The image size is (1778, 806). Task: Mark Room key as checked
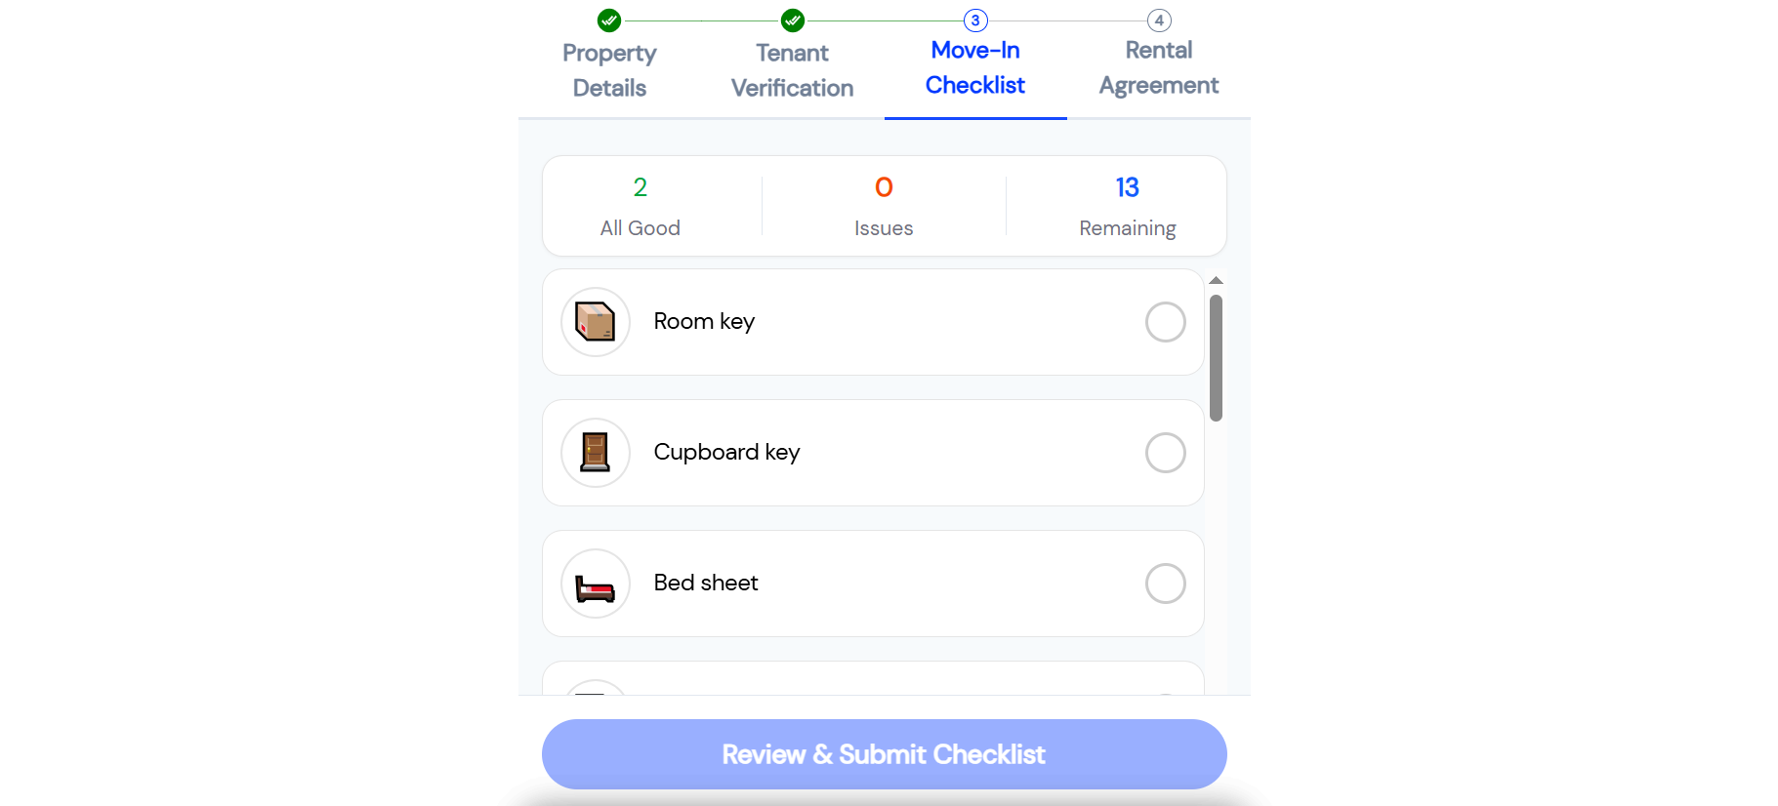click(1165, 322)
